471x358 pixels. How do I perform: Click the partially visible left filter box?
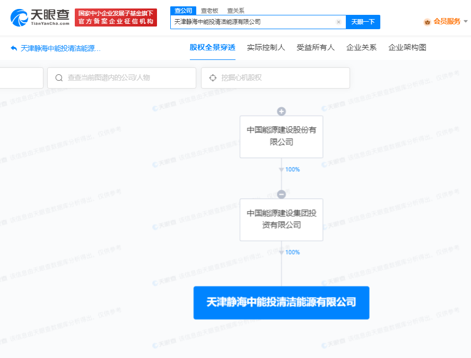coord(21,78)
